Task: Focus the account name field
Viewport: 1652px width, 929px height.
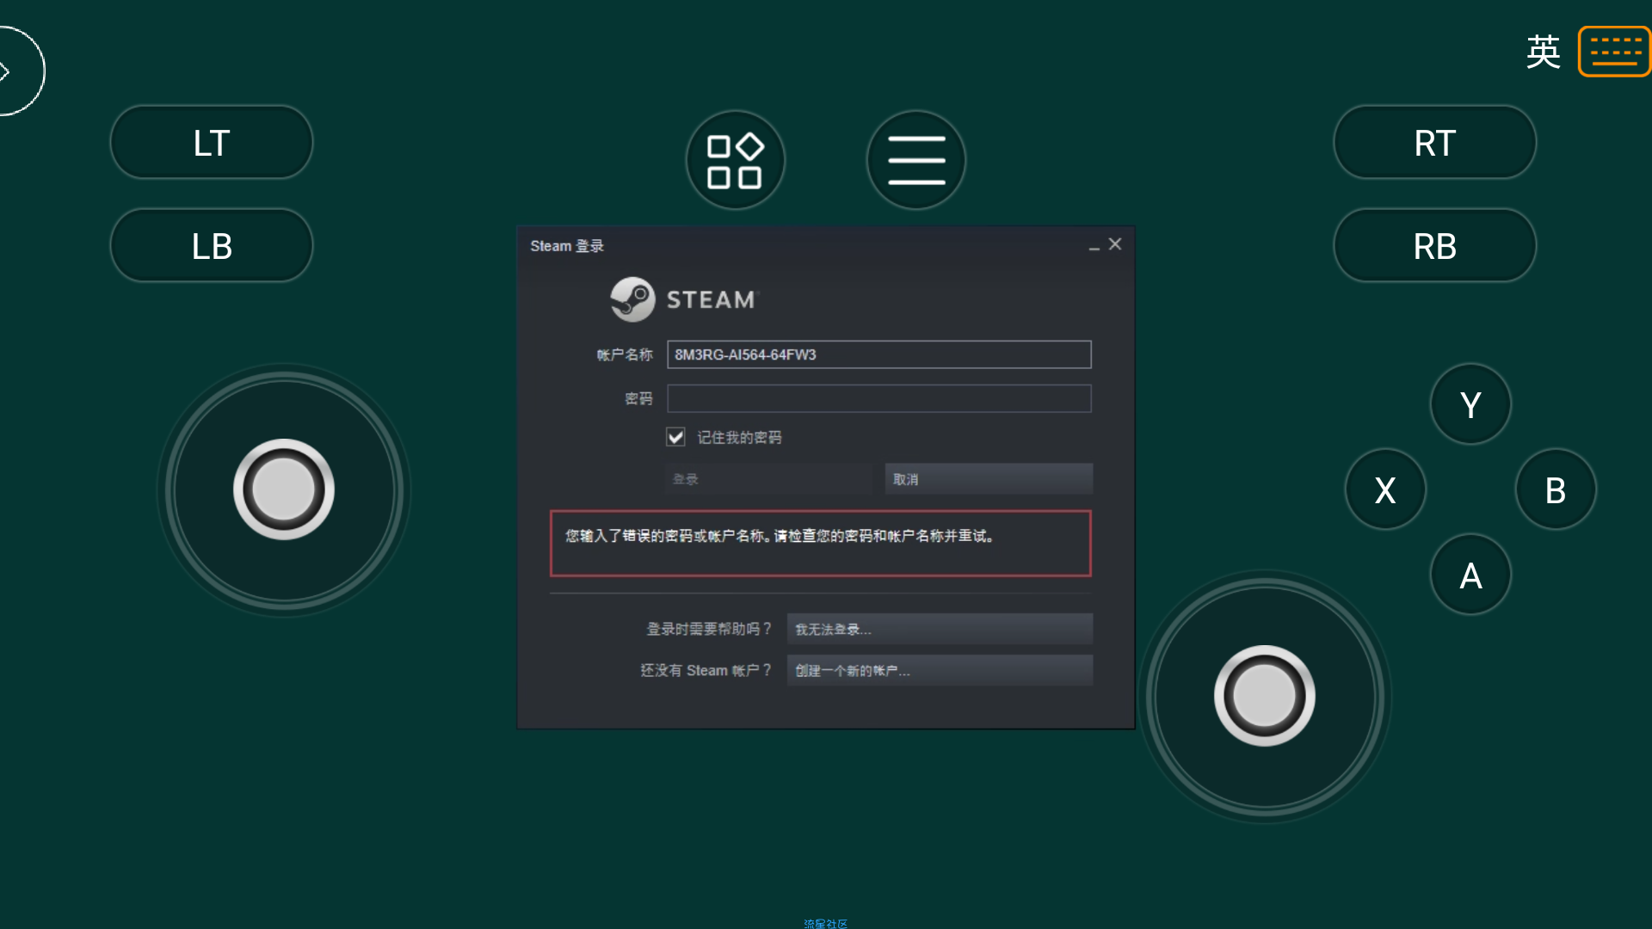Action: (878, 354)
